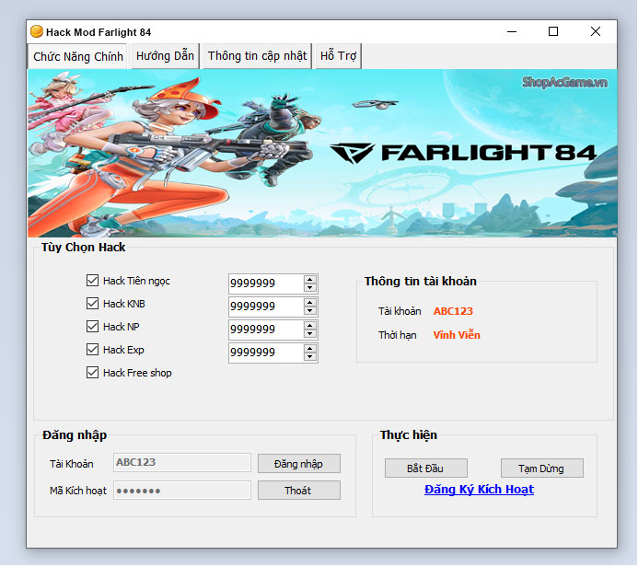Decrement the Hack KNB spinner down arrow
This screenshot has height=567, width=638.
point(309,310)
